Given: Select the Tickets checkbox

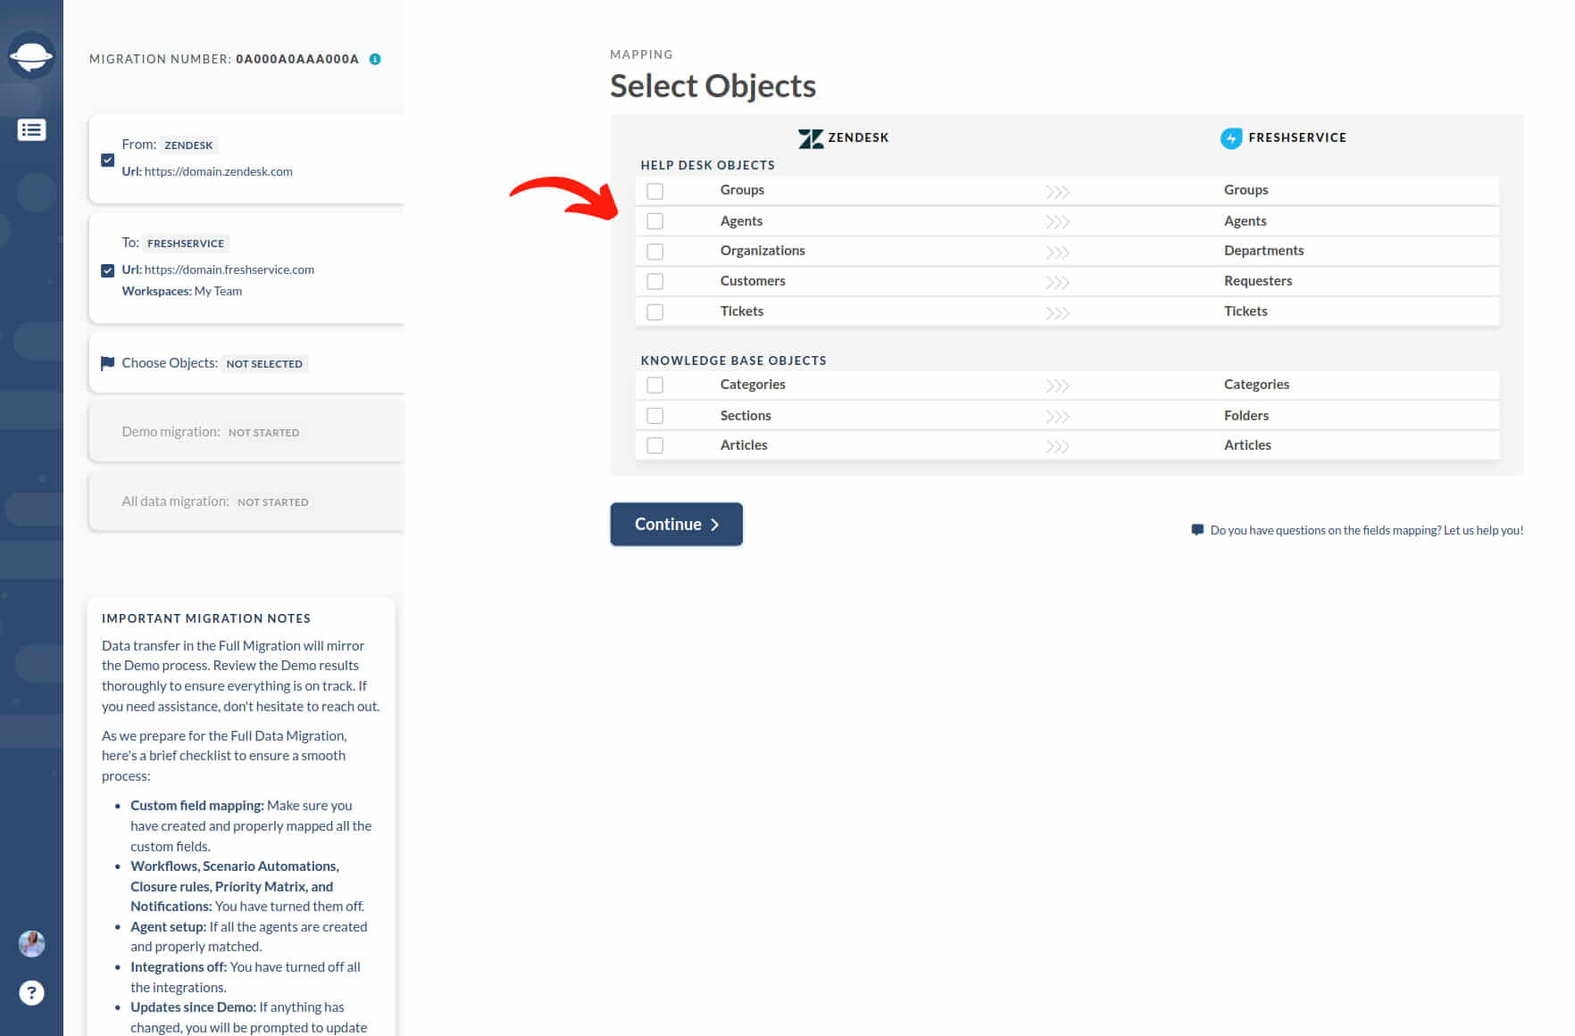Looking at the screenshot, I should (655, 312).
